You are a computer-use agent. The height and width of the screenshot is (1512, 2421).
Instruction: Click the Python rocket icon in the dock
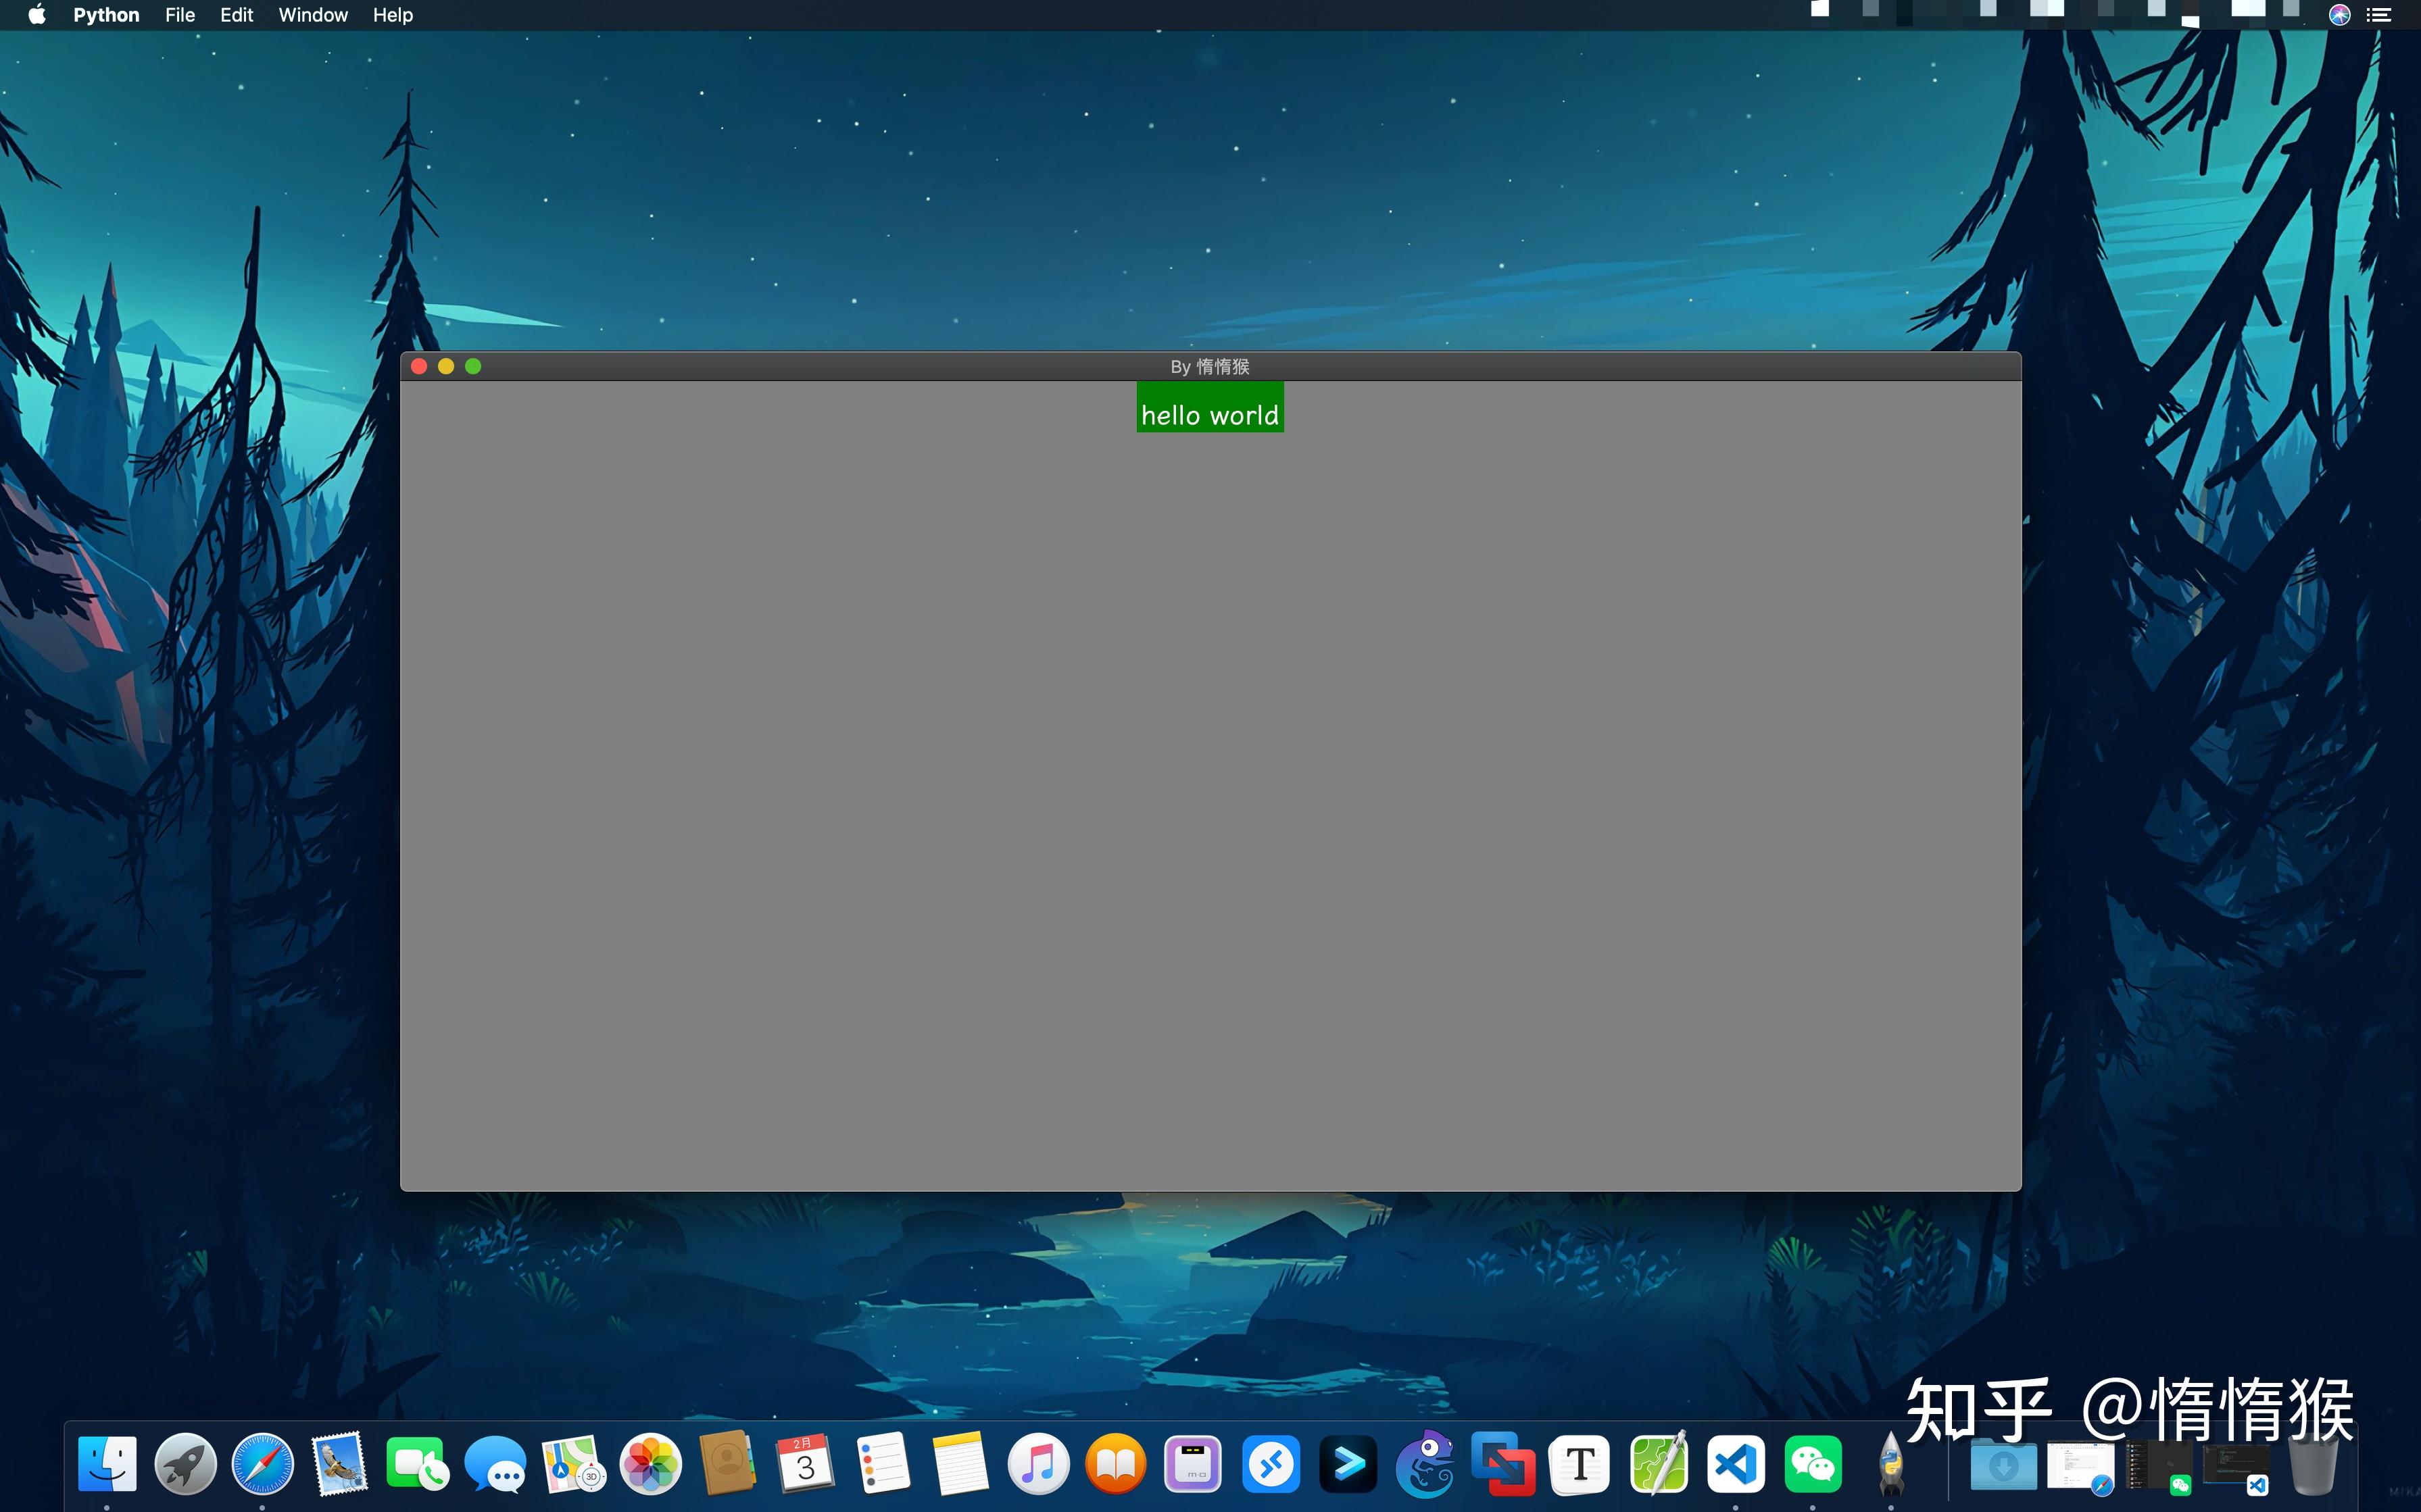1890,1465
